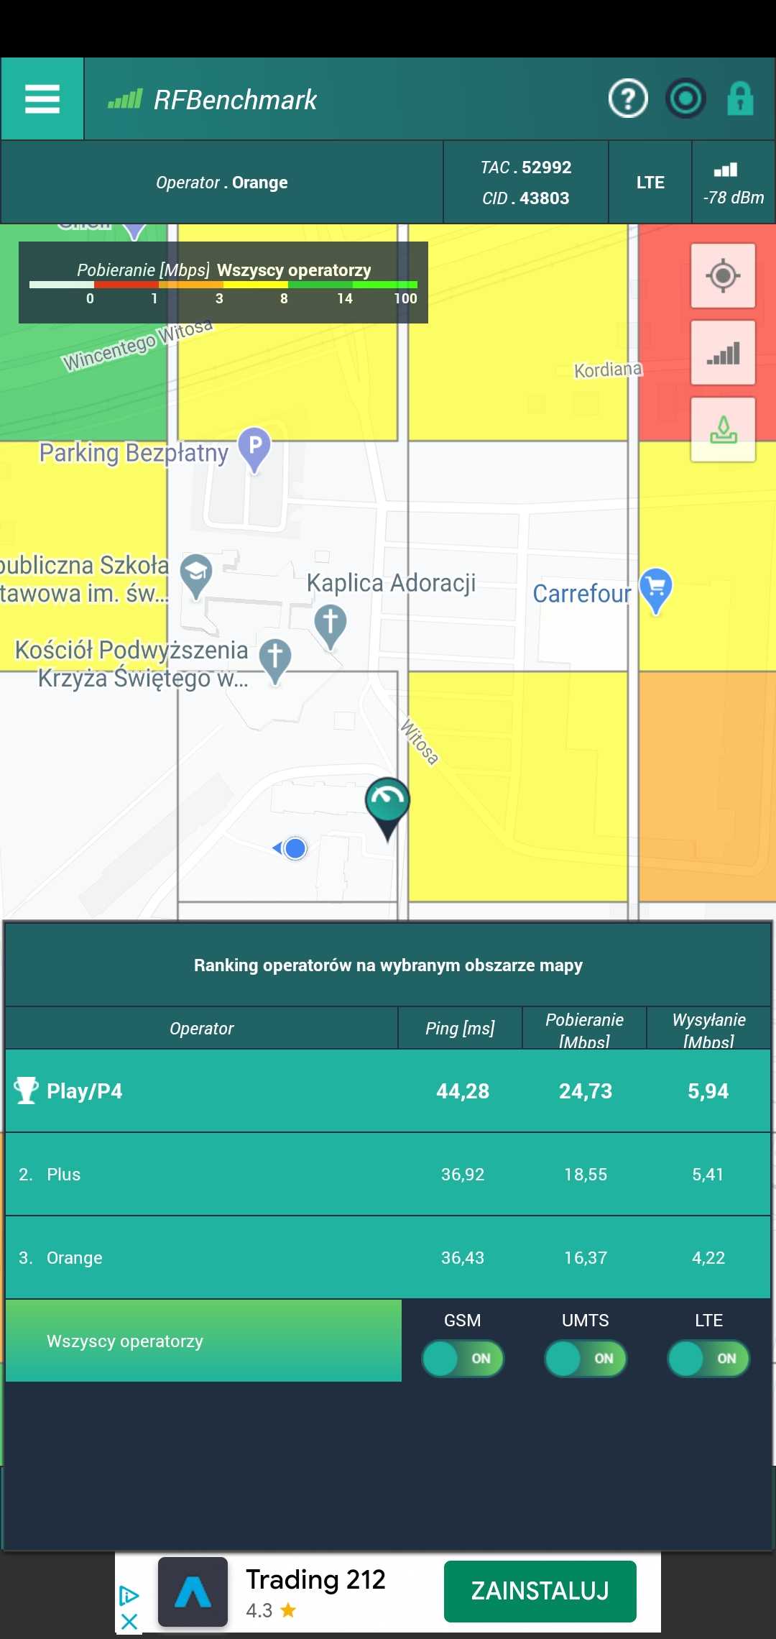Open the hamburger menu
776x1639 pixels.
click(x=42, y=99)
